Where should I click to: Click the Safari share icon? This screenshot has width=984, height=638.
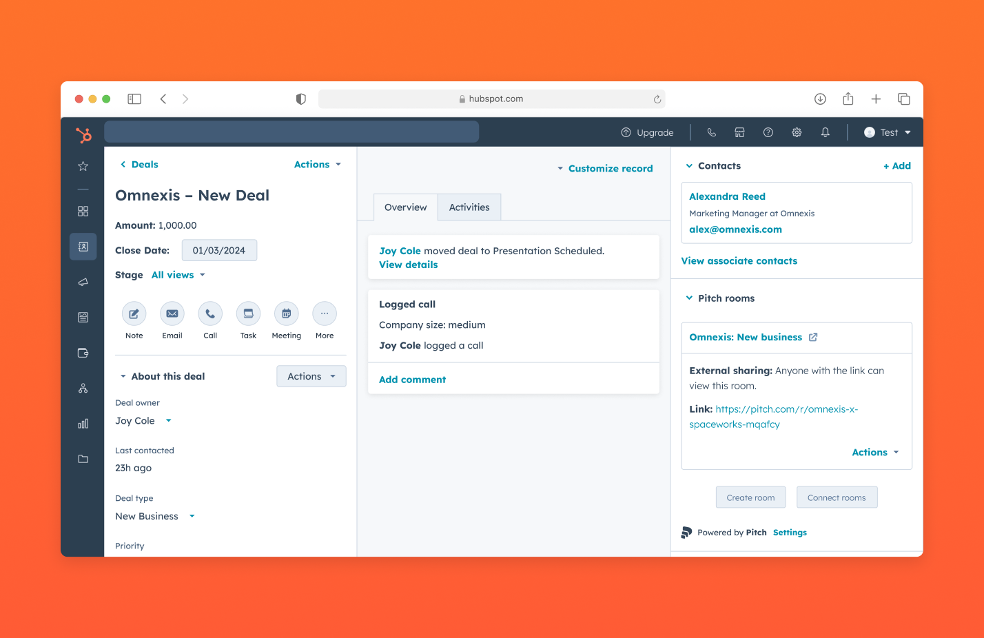848,99
